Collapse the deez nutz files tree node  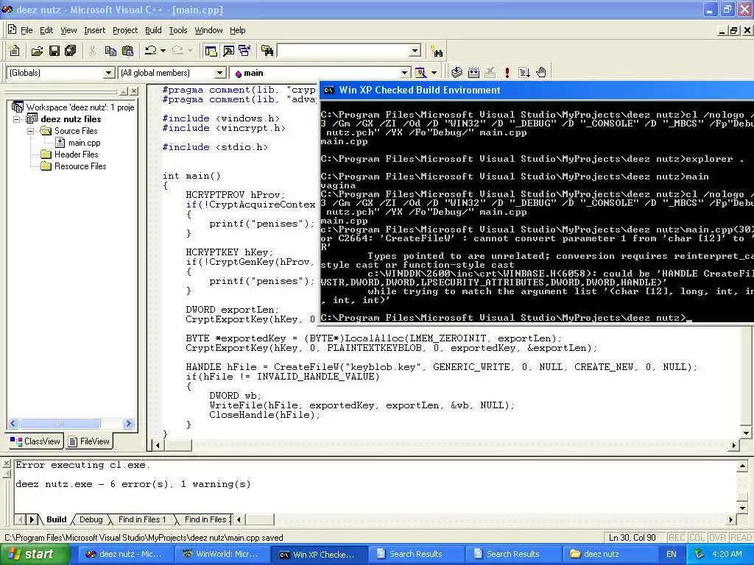[18, 119]
